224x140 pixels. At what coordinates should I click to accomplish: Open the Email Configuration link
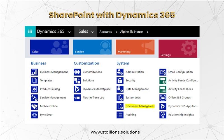[x=181, y=72]
